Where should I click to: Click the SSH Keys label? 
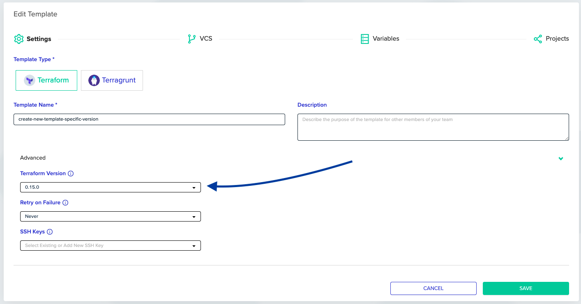32,232
